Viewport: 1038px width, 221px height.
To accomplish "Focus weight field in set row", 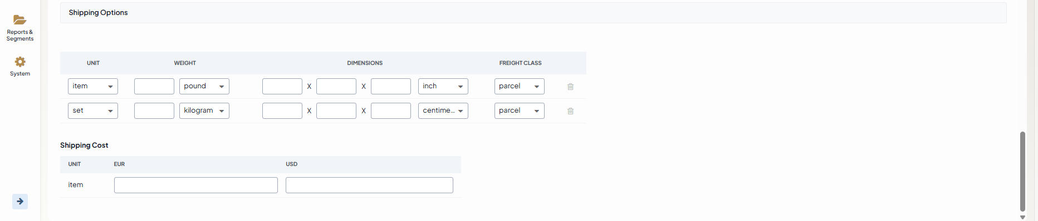I will [154, 110].
